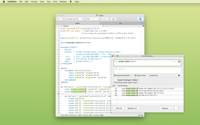Uncheck the Regular Expression checkbox

pyautogui.click(x=115, y=75)
